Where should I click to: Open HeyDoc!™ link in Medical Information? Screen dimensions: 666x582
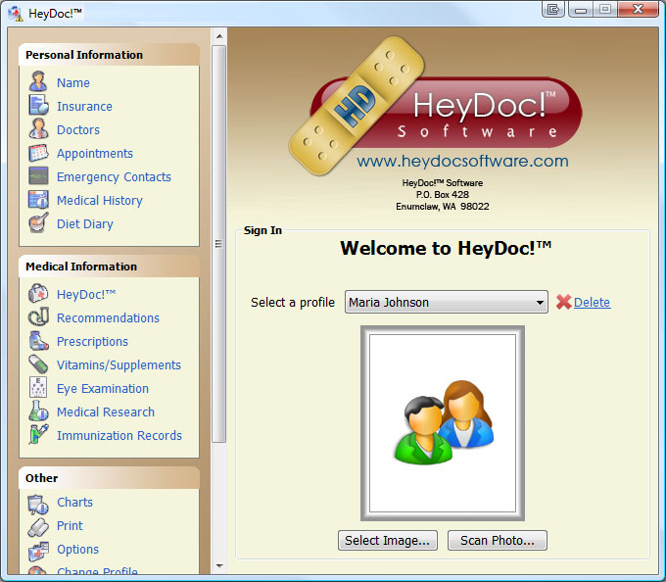click(86, 294)
